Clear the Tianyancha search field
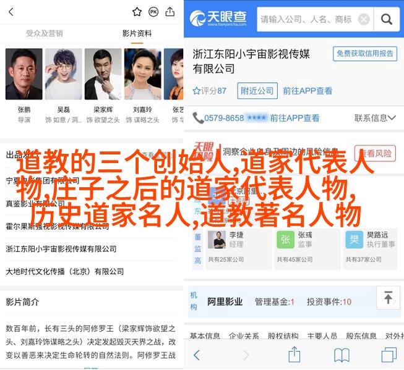The width and height of the screenshot is (404, 370). [x=364, y=19]
